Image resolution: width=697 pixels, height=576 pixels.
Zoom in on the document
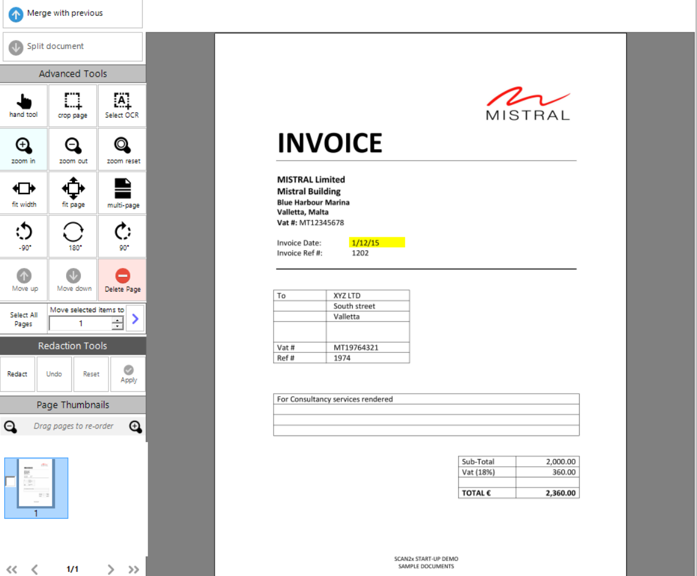24,149
